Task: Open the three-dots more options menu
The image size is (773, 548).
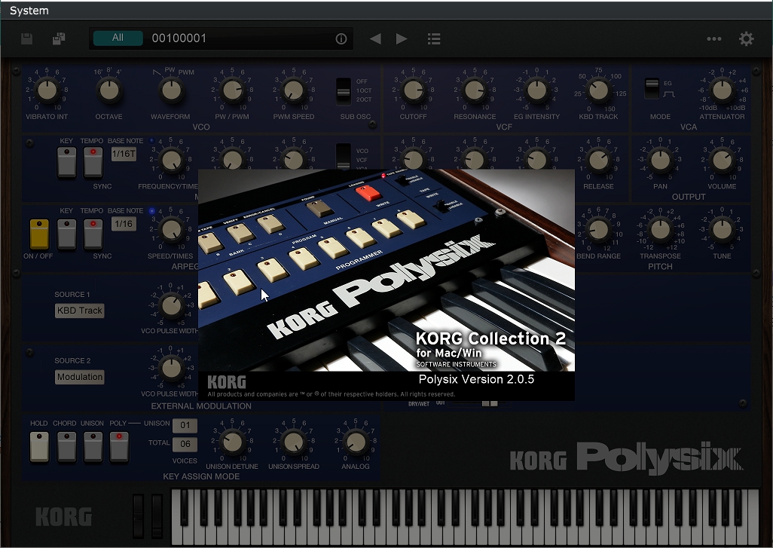Action: click(713, 38)
